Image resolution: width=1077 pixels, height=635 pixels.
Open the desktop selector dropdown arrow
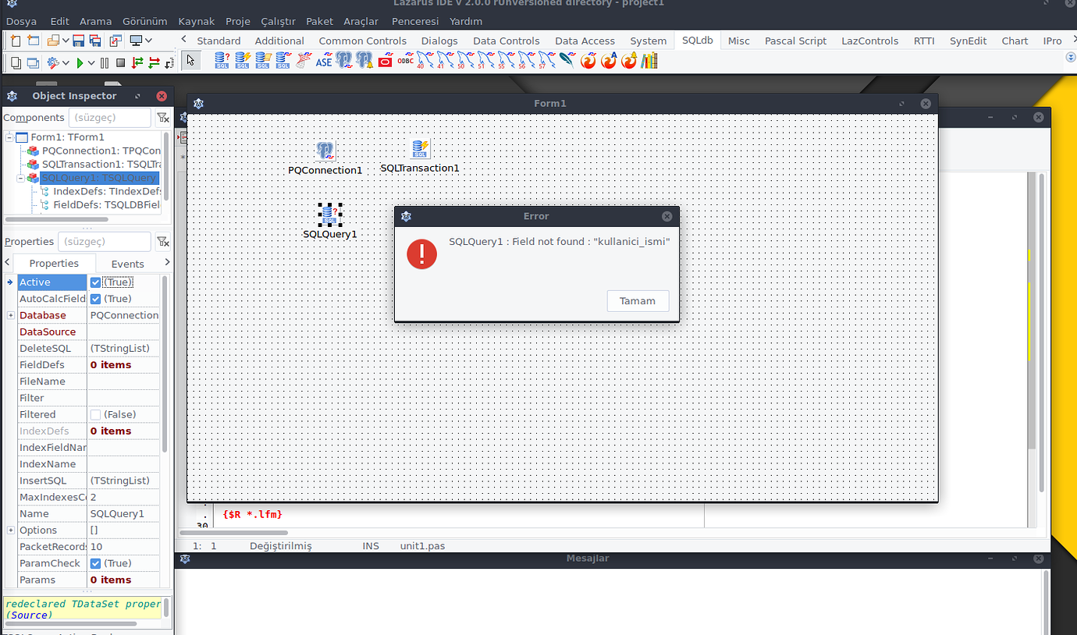148,41
